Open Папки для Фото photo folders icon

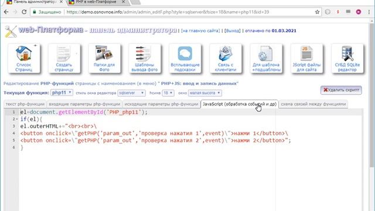click(x=104, y=58)
